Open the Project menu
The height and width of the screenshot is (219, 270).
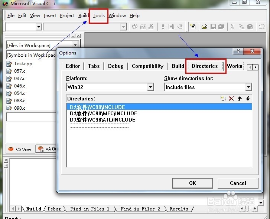[x=67, y=16]
